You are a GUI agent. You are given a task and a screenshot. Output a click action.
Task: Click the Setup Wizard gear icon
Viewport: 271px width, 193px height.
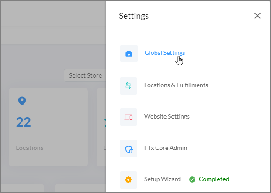coord(129,180)
